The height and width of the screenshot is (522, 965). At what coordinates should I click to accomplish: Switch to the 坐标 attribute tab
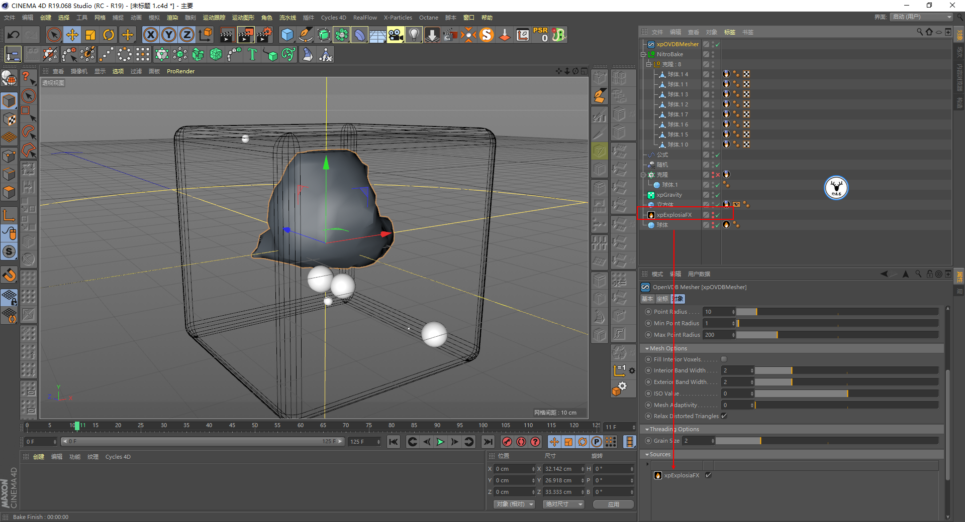point(662,299)
